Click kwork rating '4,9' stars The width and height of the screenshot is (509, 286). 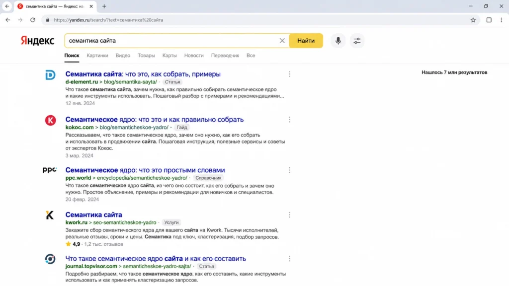[x=73, y=244]
